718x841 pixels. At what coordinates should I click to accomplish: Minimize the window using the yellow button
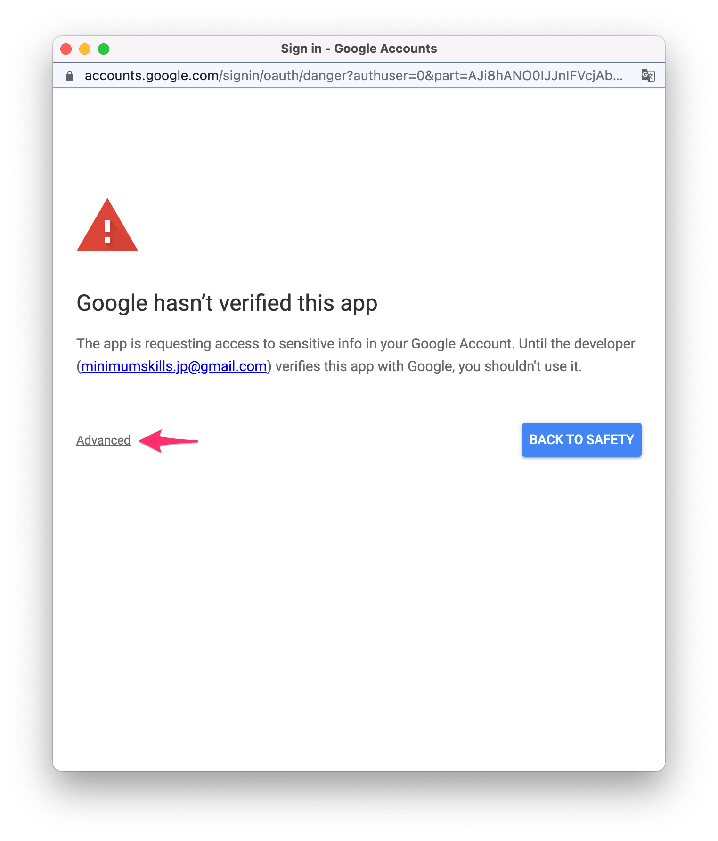coord(85,49)
